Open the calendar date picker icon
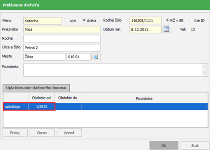The image size is (210, 150). pos(166,29)
